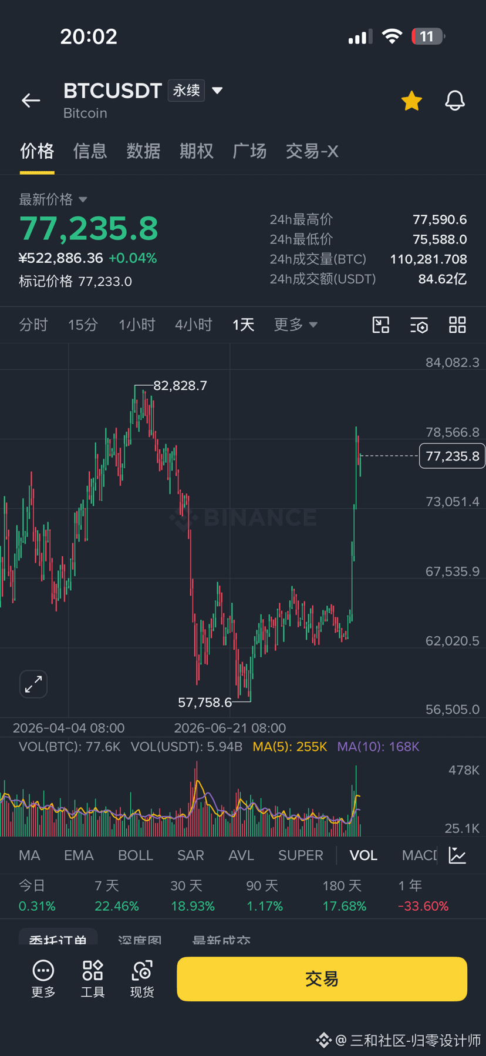Select the SAR indicator
Image resolution: width=486 pixels, height=1056 pixels.
pos(191,856)
